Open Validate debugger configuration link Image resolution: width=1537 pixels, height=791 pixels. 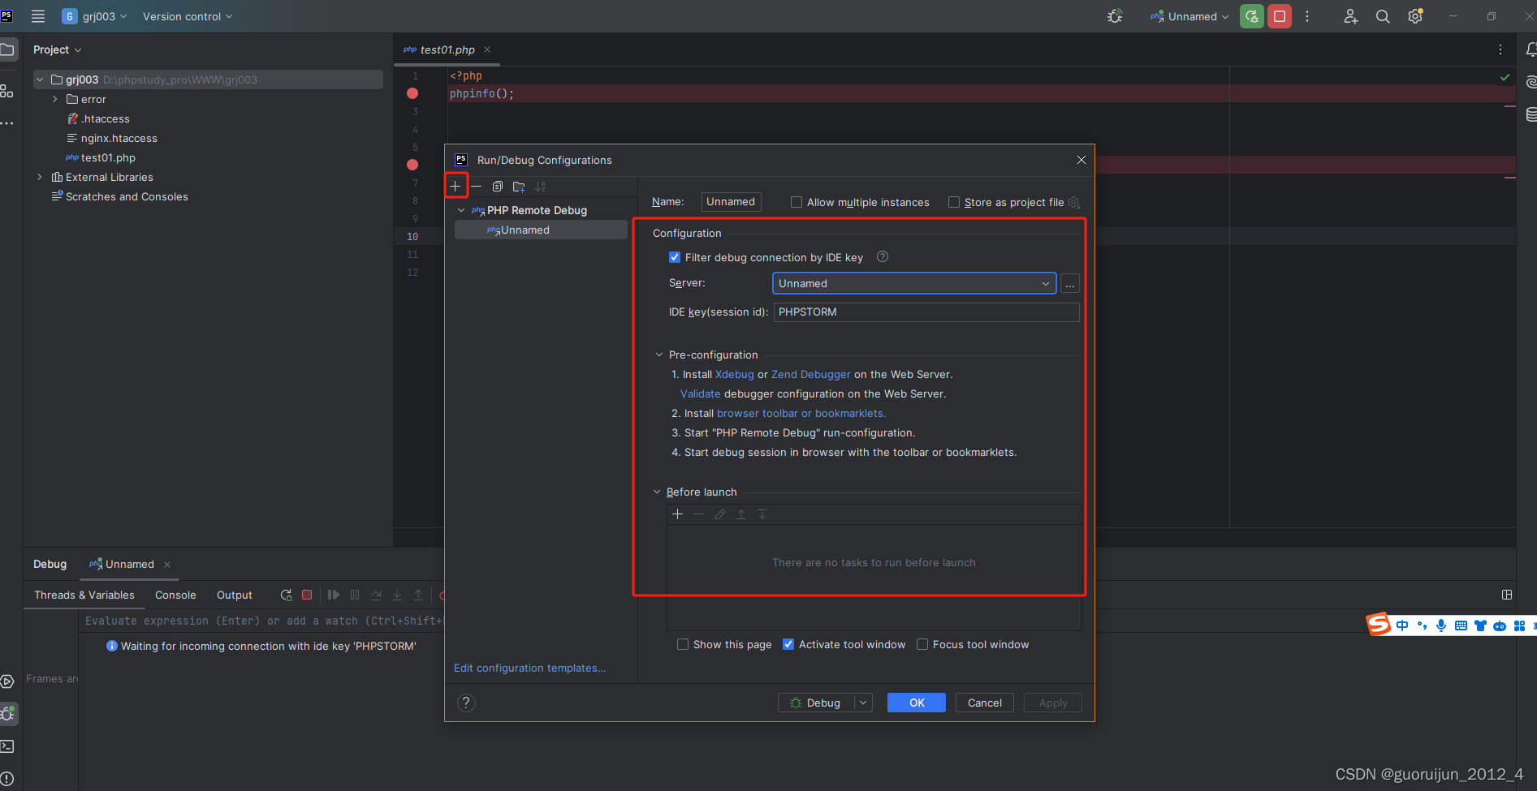701,394
